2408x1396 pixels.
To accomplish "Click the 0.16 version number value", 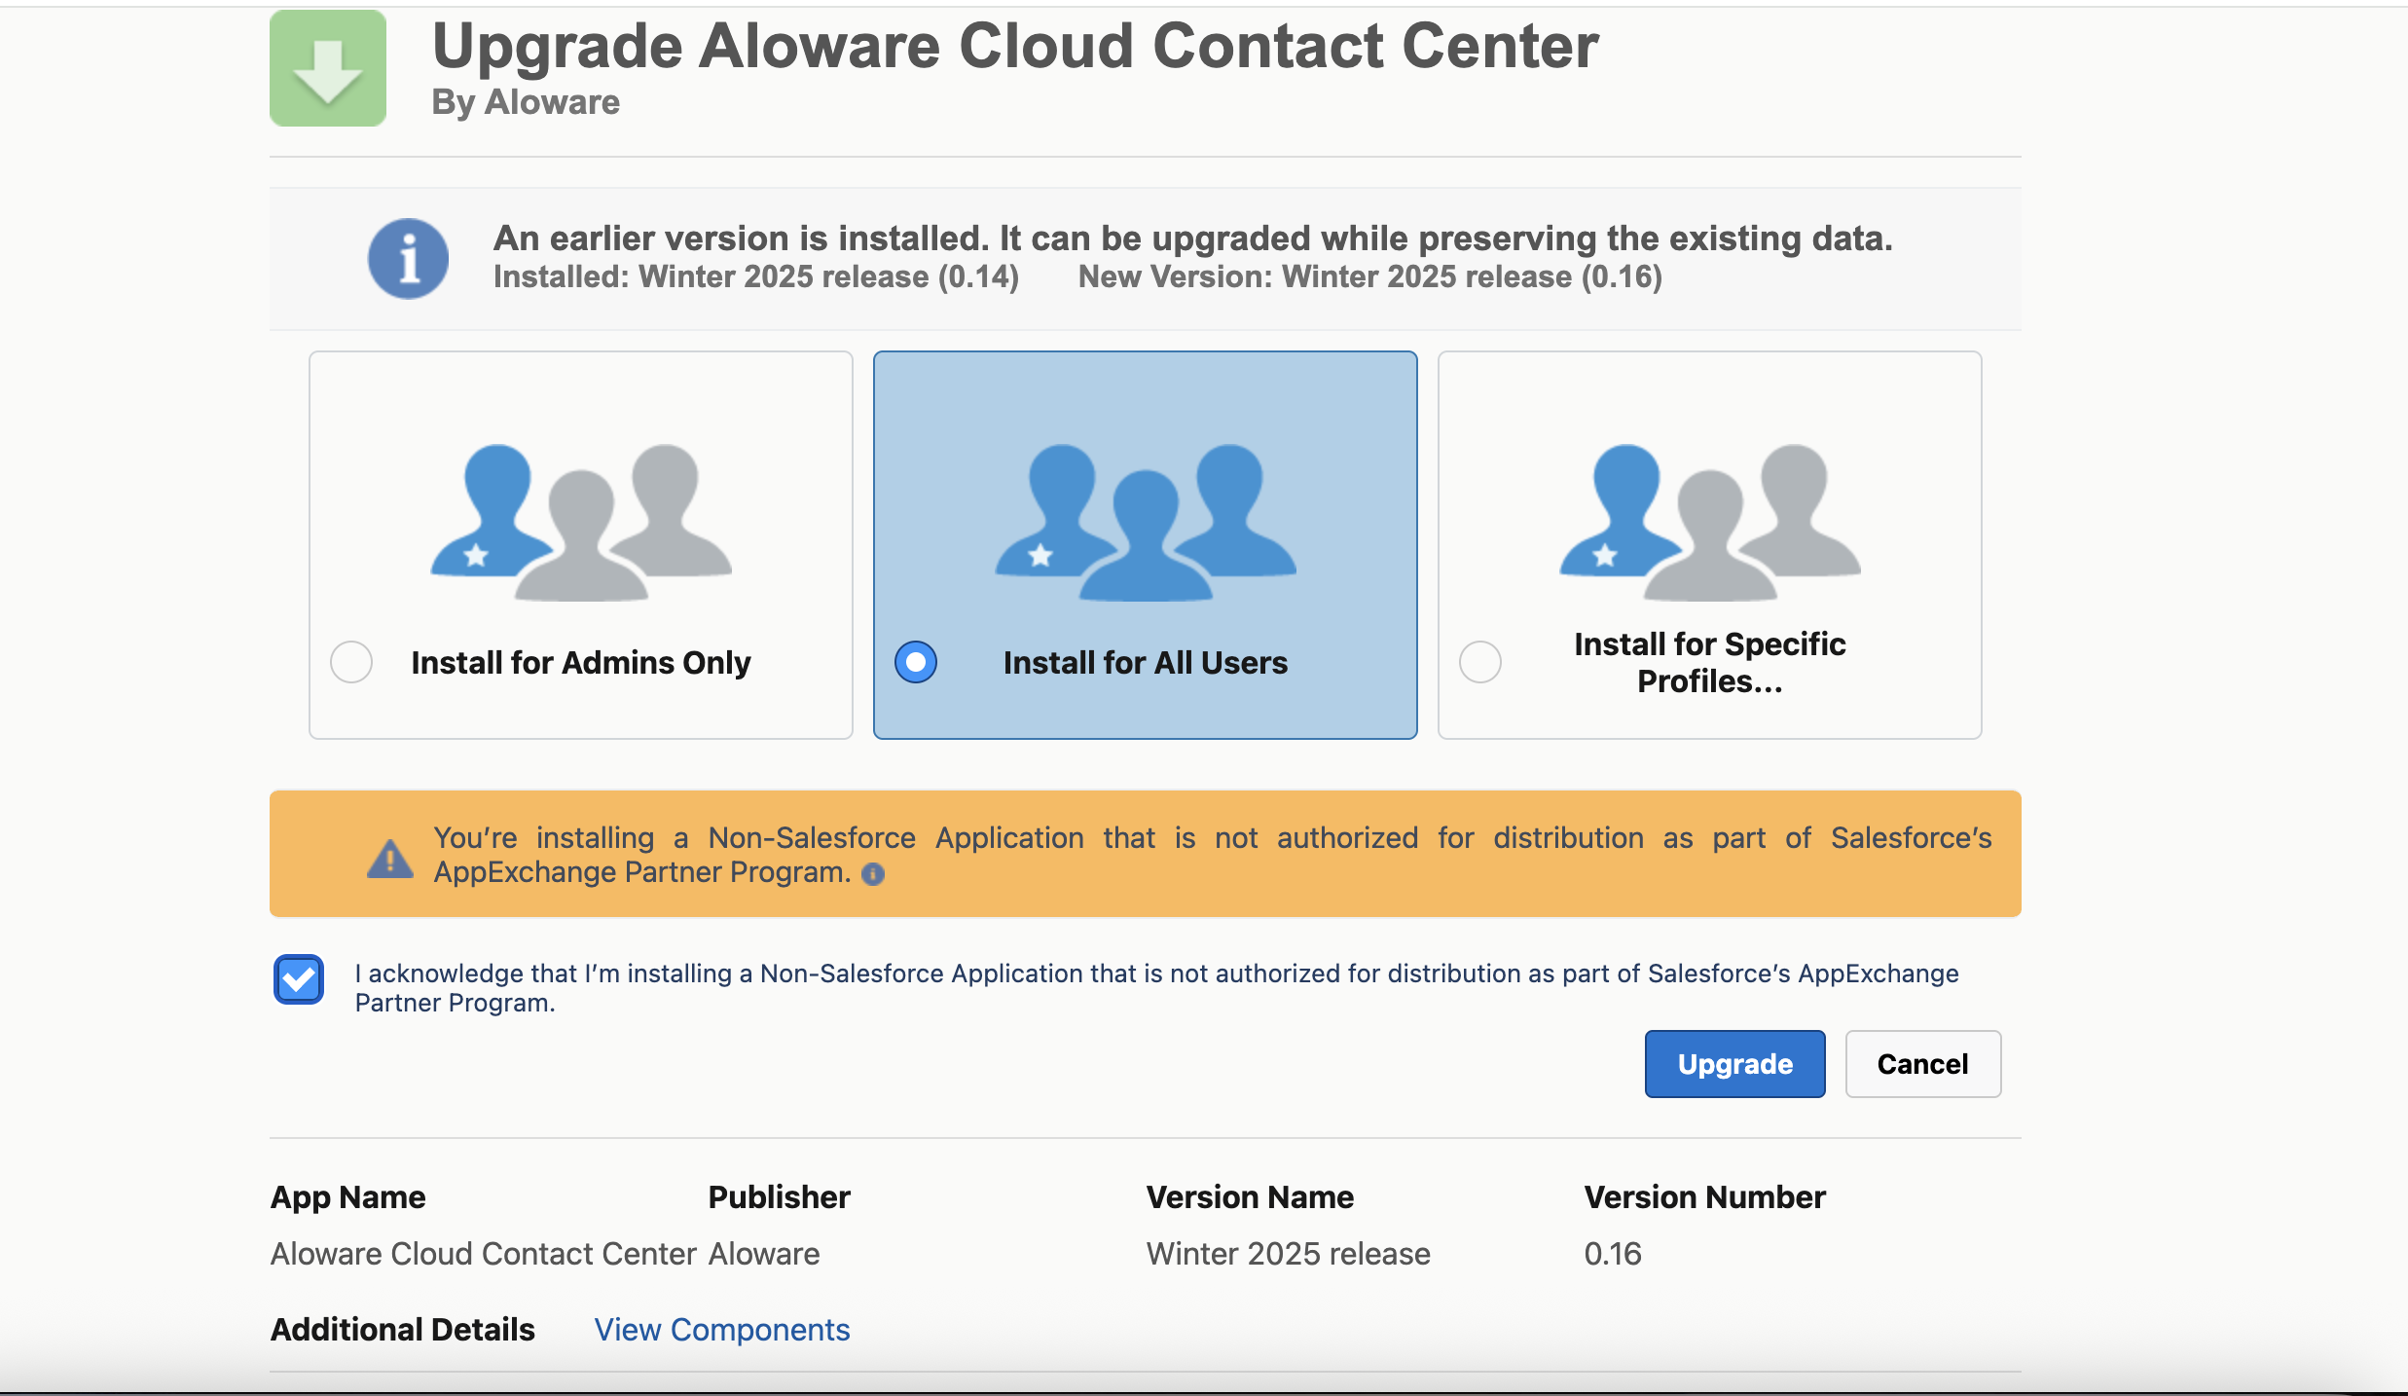I will tap(1613, 1254).
